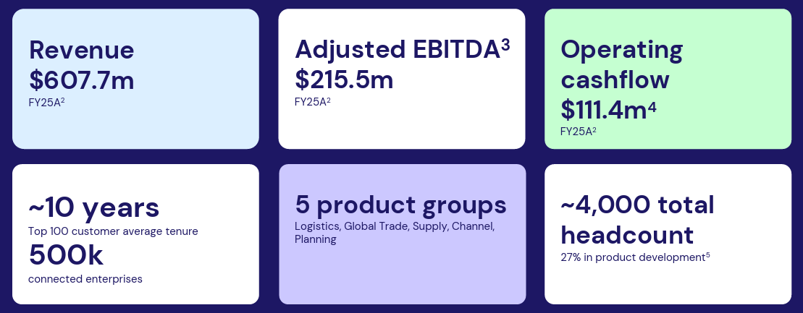Open footnote 4 next to $111.4m
Image resolution: width=803 pixels, height=313 pixels.
[652, 106]
